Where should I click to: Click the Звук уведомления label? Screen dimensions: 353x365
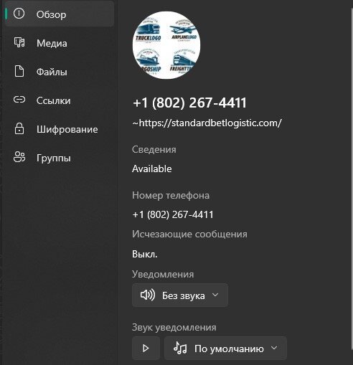[174, 327]
